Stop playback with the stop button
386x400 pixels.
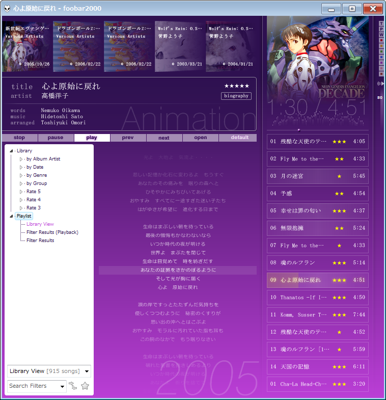19,138
